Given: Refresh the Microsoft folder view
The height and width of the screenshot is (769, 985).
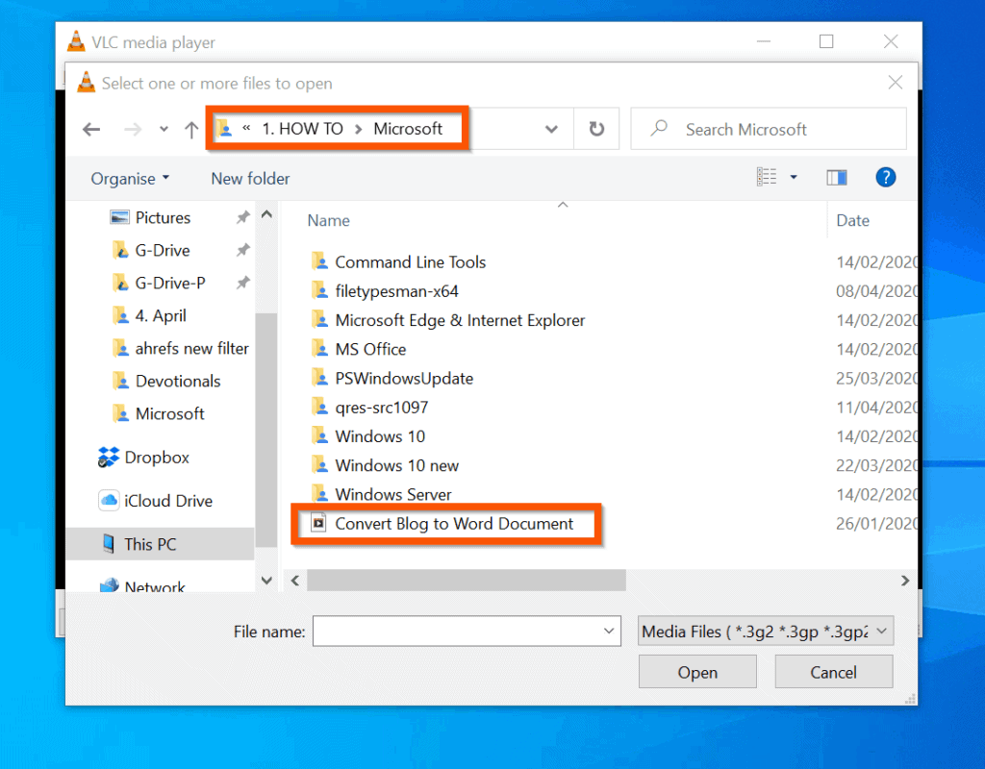Looking at the screenshot, I should pos(596,129).
